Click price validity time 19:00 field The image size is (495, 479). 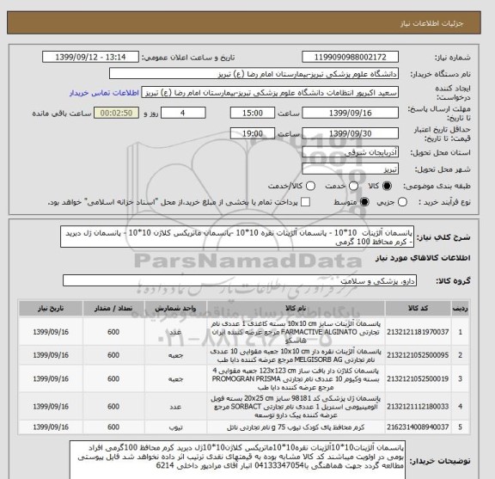pyautogui.click(x=253, y=133)
